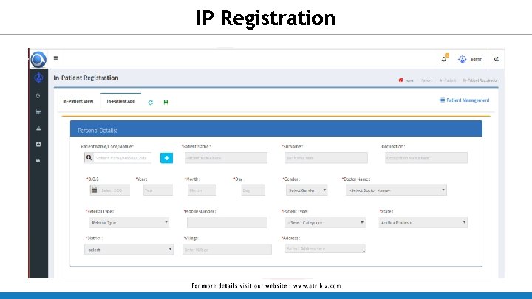Click the admin username label
The height and width of the screenshot is (299, 532).
point(477,59)
